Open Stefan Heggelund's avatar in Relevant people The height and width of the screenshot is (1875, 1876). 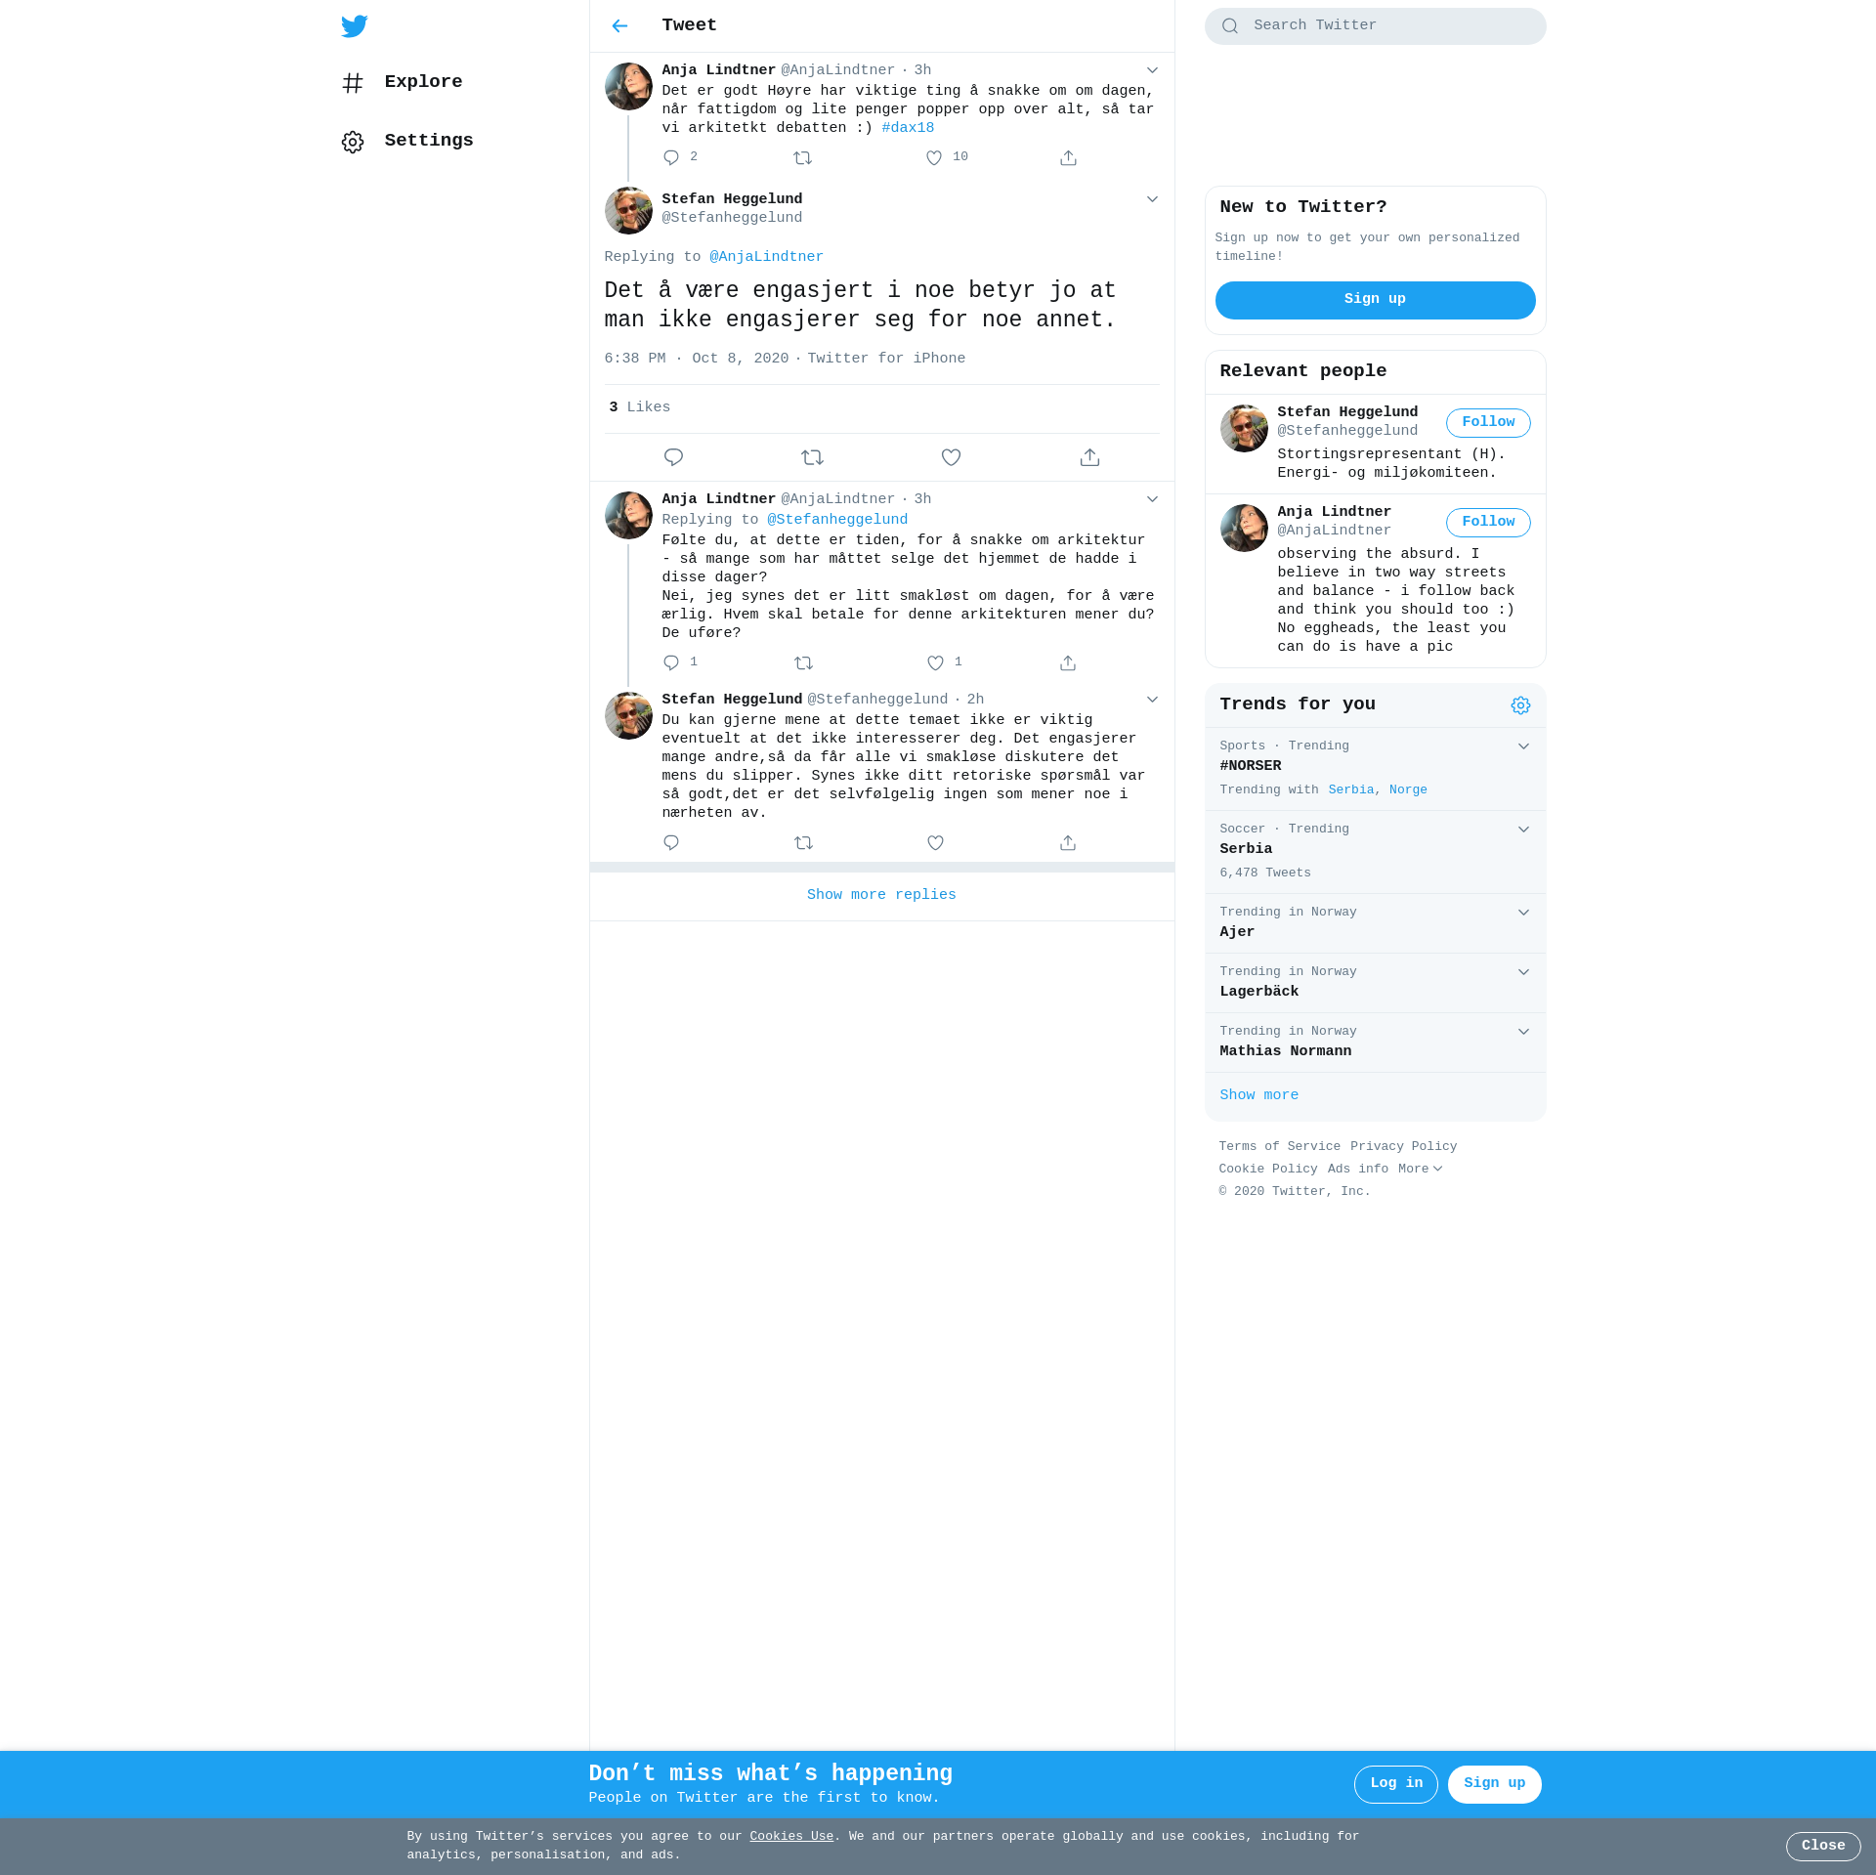click(x=1244, y=429)
